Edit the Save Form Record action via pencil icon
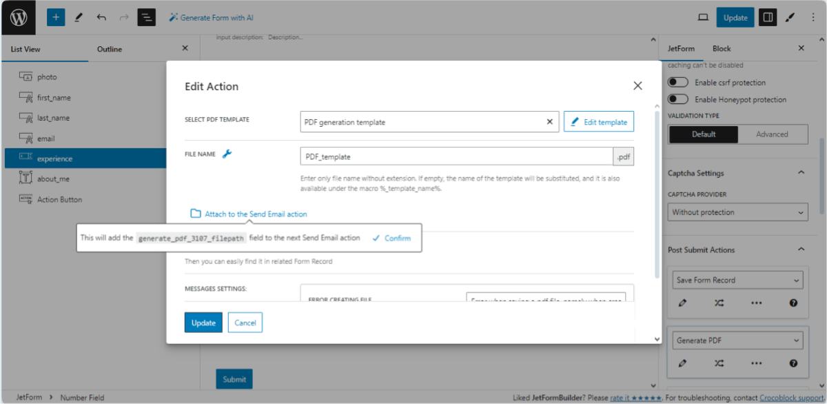The width and height of the screenshot is (827, 404). tap(682, 302)
